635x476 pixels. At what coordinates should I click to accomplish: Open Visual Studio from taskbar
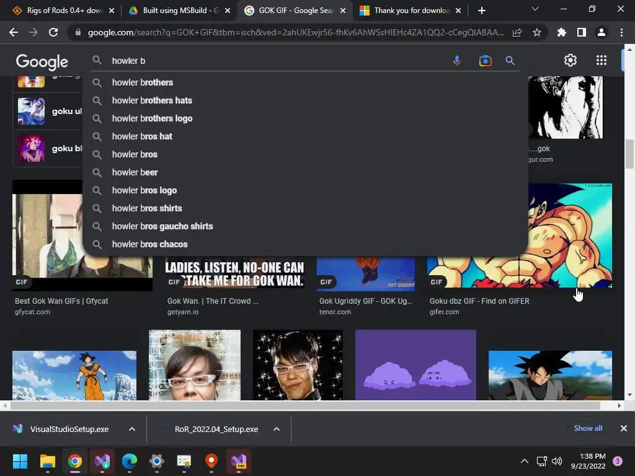pos(102,461)
